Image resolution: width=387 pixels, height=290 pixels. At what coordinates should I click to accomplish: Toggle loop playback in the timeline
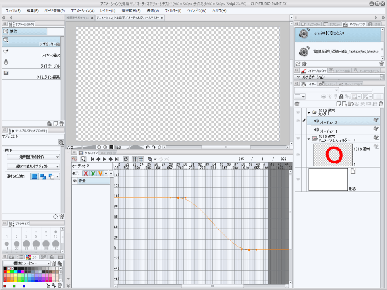pos(126,159)
